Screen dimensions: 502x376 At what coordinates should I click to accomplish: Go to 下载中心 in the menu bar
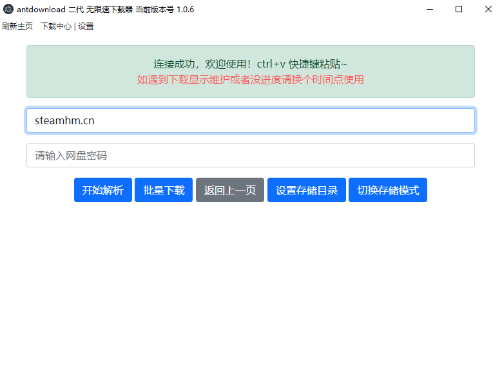point(56,26)
